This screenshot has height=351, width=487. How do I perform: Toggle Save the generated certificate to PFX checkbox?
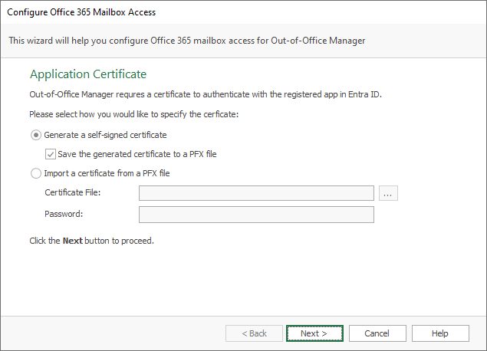(51, 154)
